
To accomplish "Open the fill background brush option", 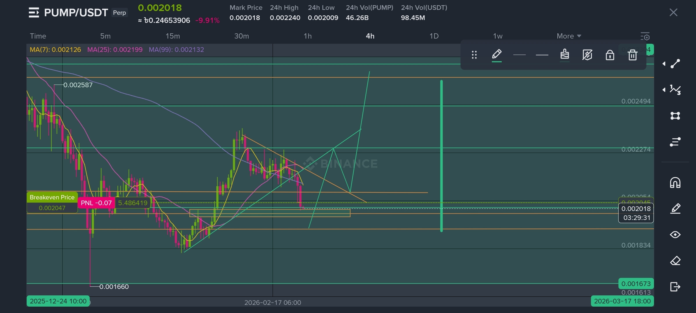I will coord(564,54).
